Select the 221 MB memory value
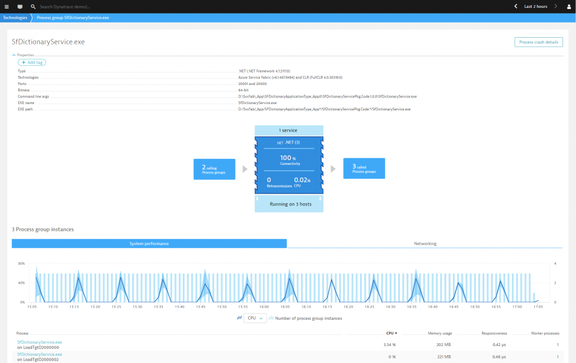This screenshot has height=363, width=576. tap(444, 357)
